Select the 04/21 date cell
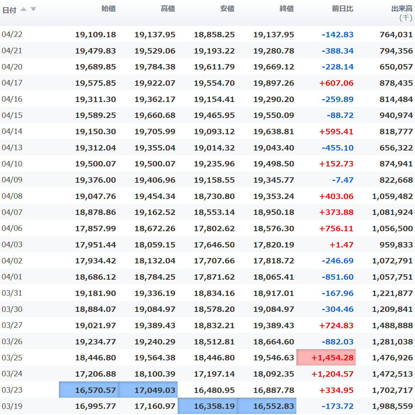Image resolution: width=415 pixels, height=415 pixels. [12, 51]
